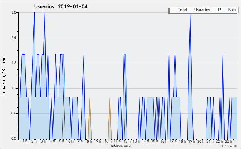Click the 'CC BY-SA 3.0' license text

coord(229,146)
